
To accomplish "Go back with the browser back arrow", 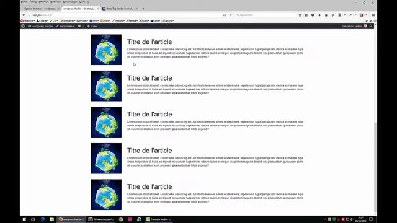I will tap(24, 15).
